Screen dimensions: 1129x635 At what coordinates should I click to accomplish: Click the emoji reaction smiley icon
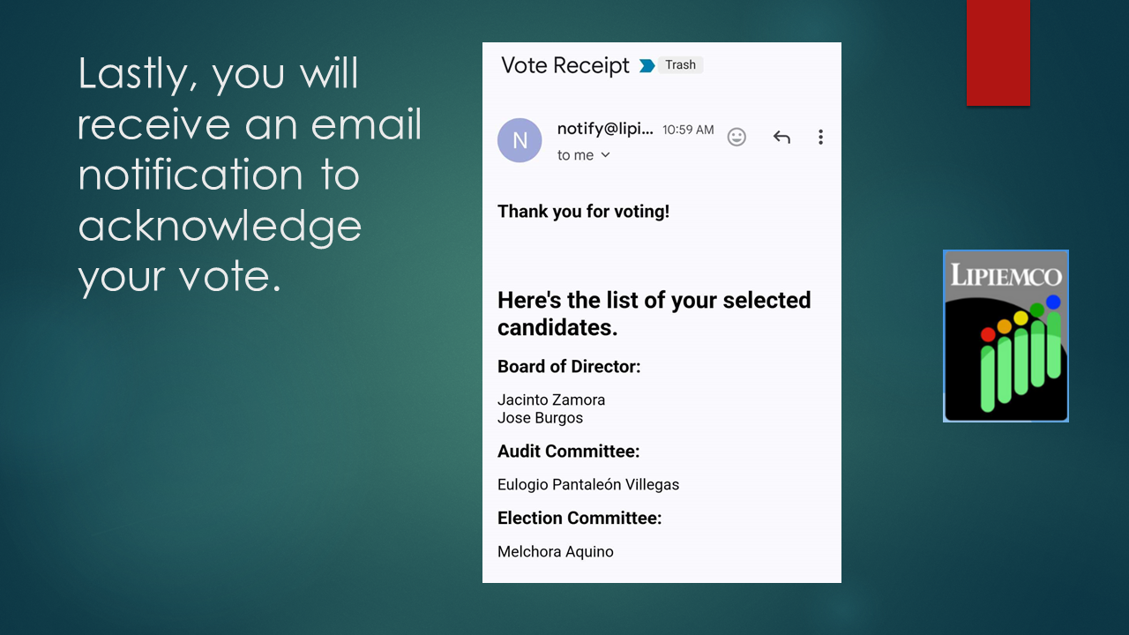(x=736, y=137)
